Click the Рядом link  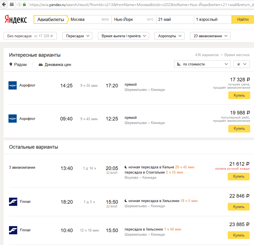pos(20,65)
